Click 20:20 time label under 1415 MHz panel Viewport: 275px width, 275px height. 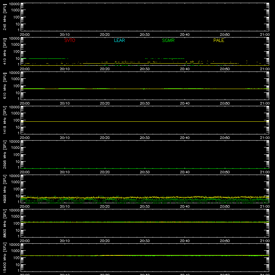pyautogui.click(x=105, y=138)
